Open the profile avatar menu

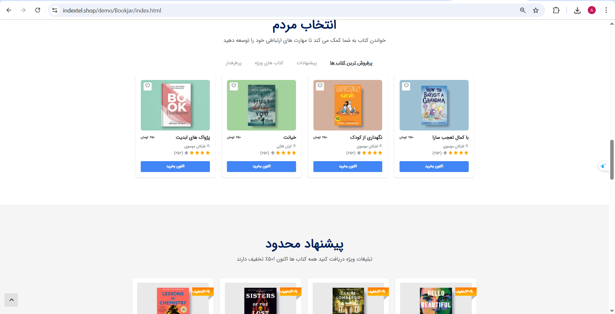point(592,10)
